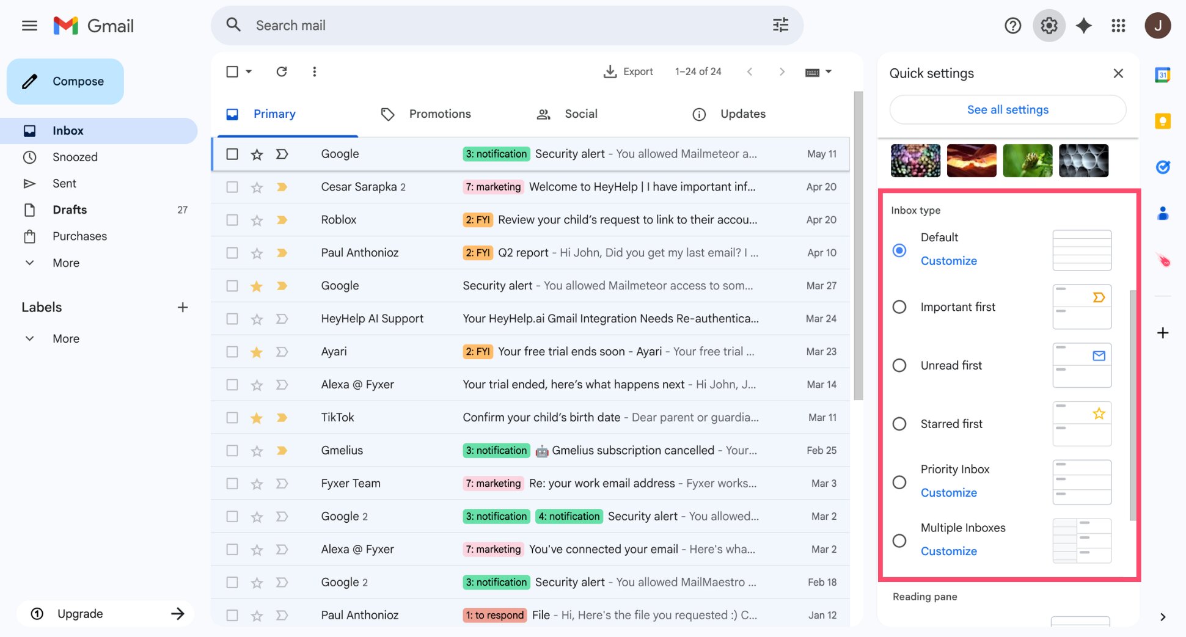Click the Search mail field

507,26
